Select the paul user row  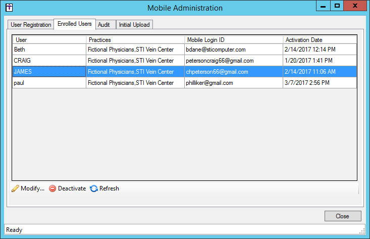pos(49,83)
